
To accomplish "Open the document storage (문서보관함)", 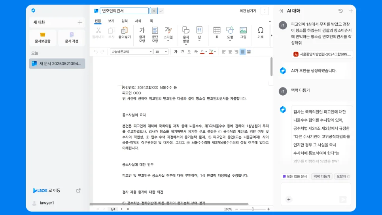I will (x=43, y=38).
